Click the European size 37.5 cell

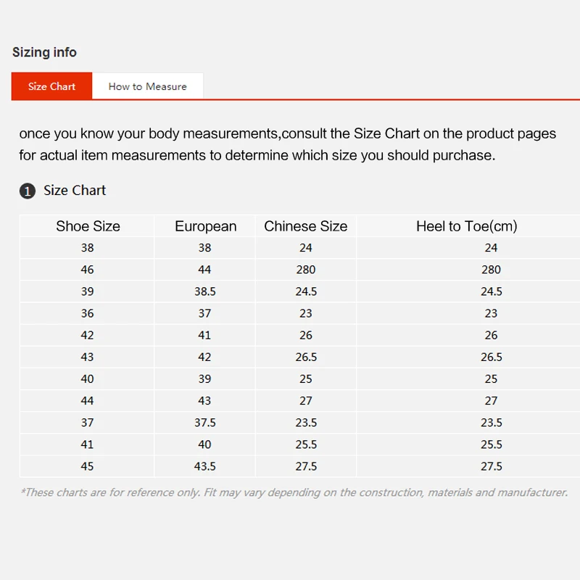coord(205,423)
